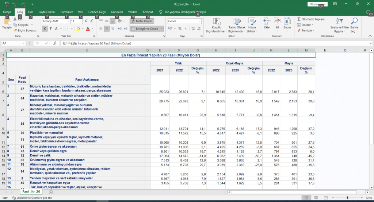Open Koşullu Biçimlendirme conditional formatting
Screen dimensions: 374x202
[217, 25]
